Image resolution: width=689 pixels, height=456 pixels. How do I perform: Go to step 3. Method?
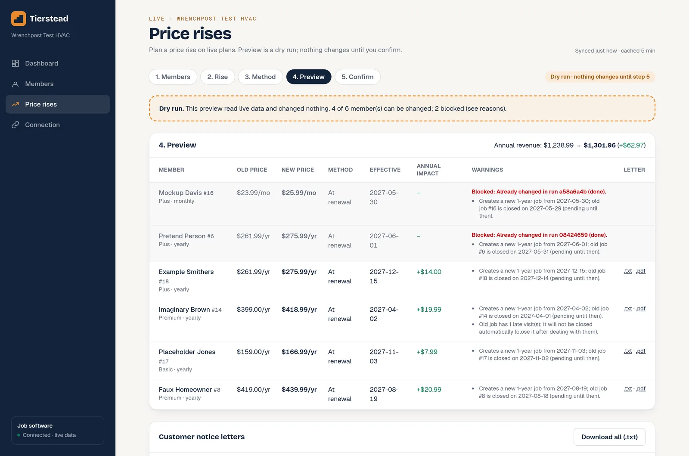[x=260, y=77]
